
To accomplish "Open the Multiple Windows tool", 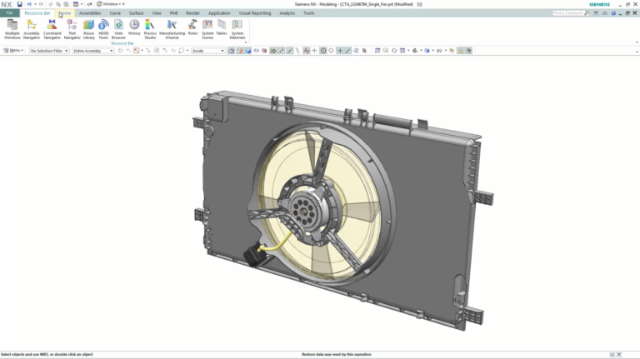I will (12, 29).
